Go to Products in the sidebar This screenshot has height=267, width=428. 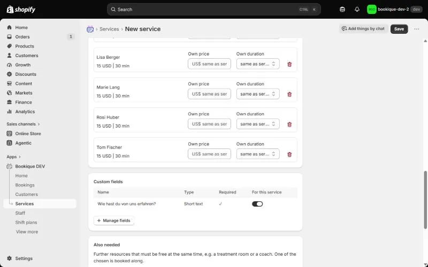point(40,46)
